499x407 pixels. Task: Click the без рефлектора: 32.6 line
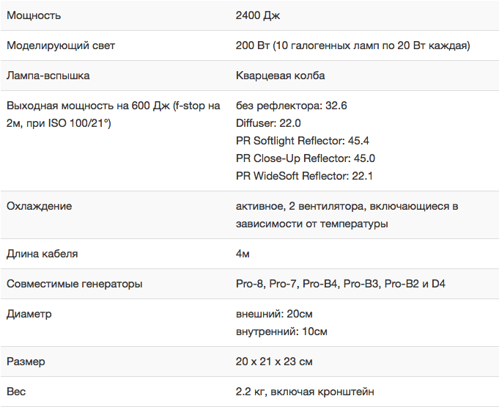[x=291, y=106]
